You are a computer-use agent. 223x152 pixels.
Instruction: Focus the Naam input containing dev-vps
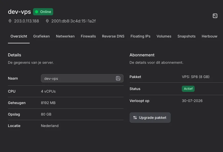[x=82, y=78]
